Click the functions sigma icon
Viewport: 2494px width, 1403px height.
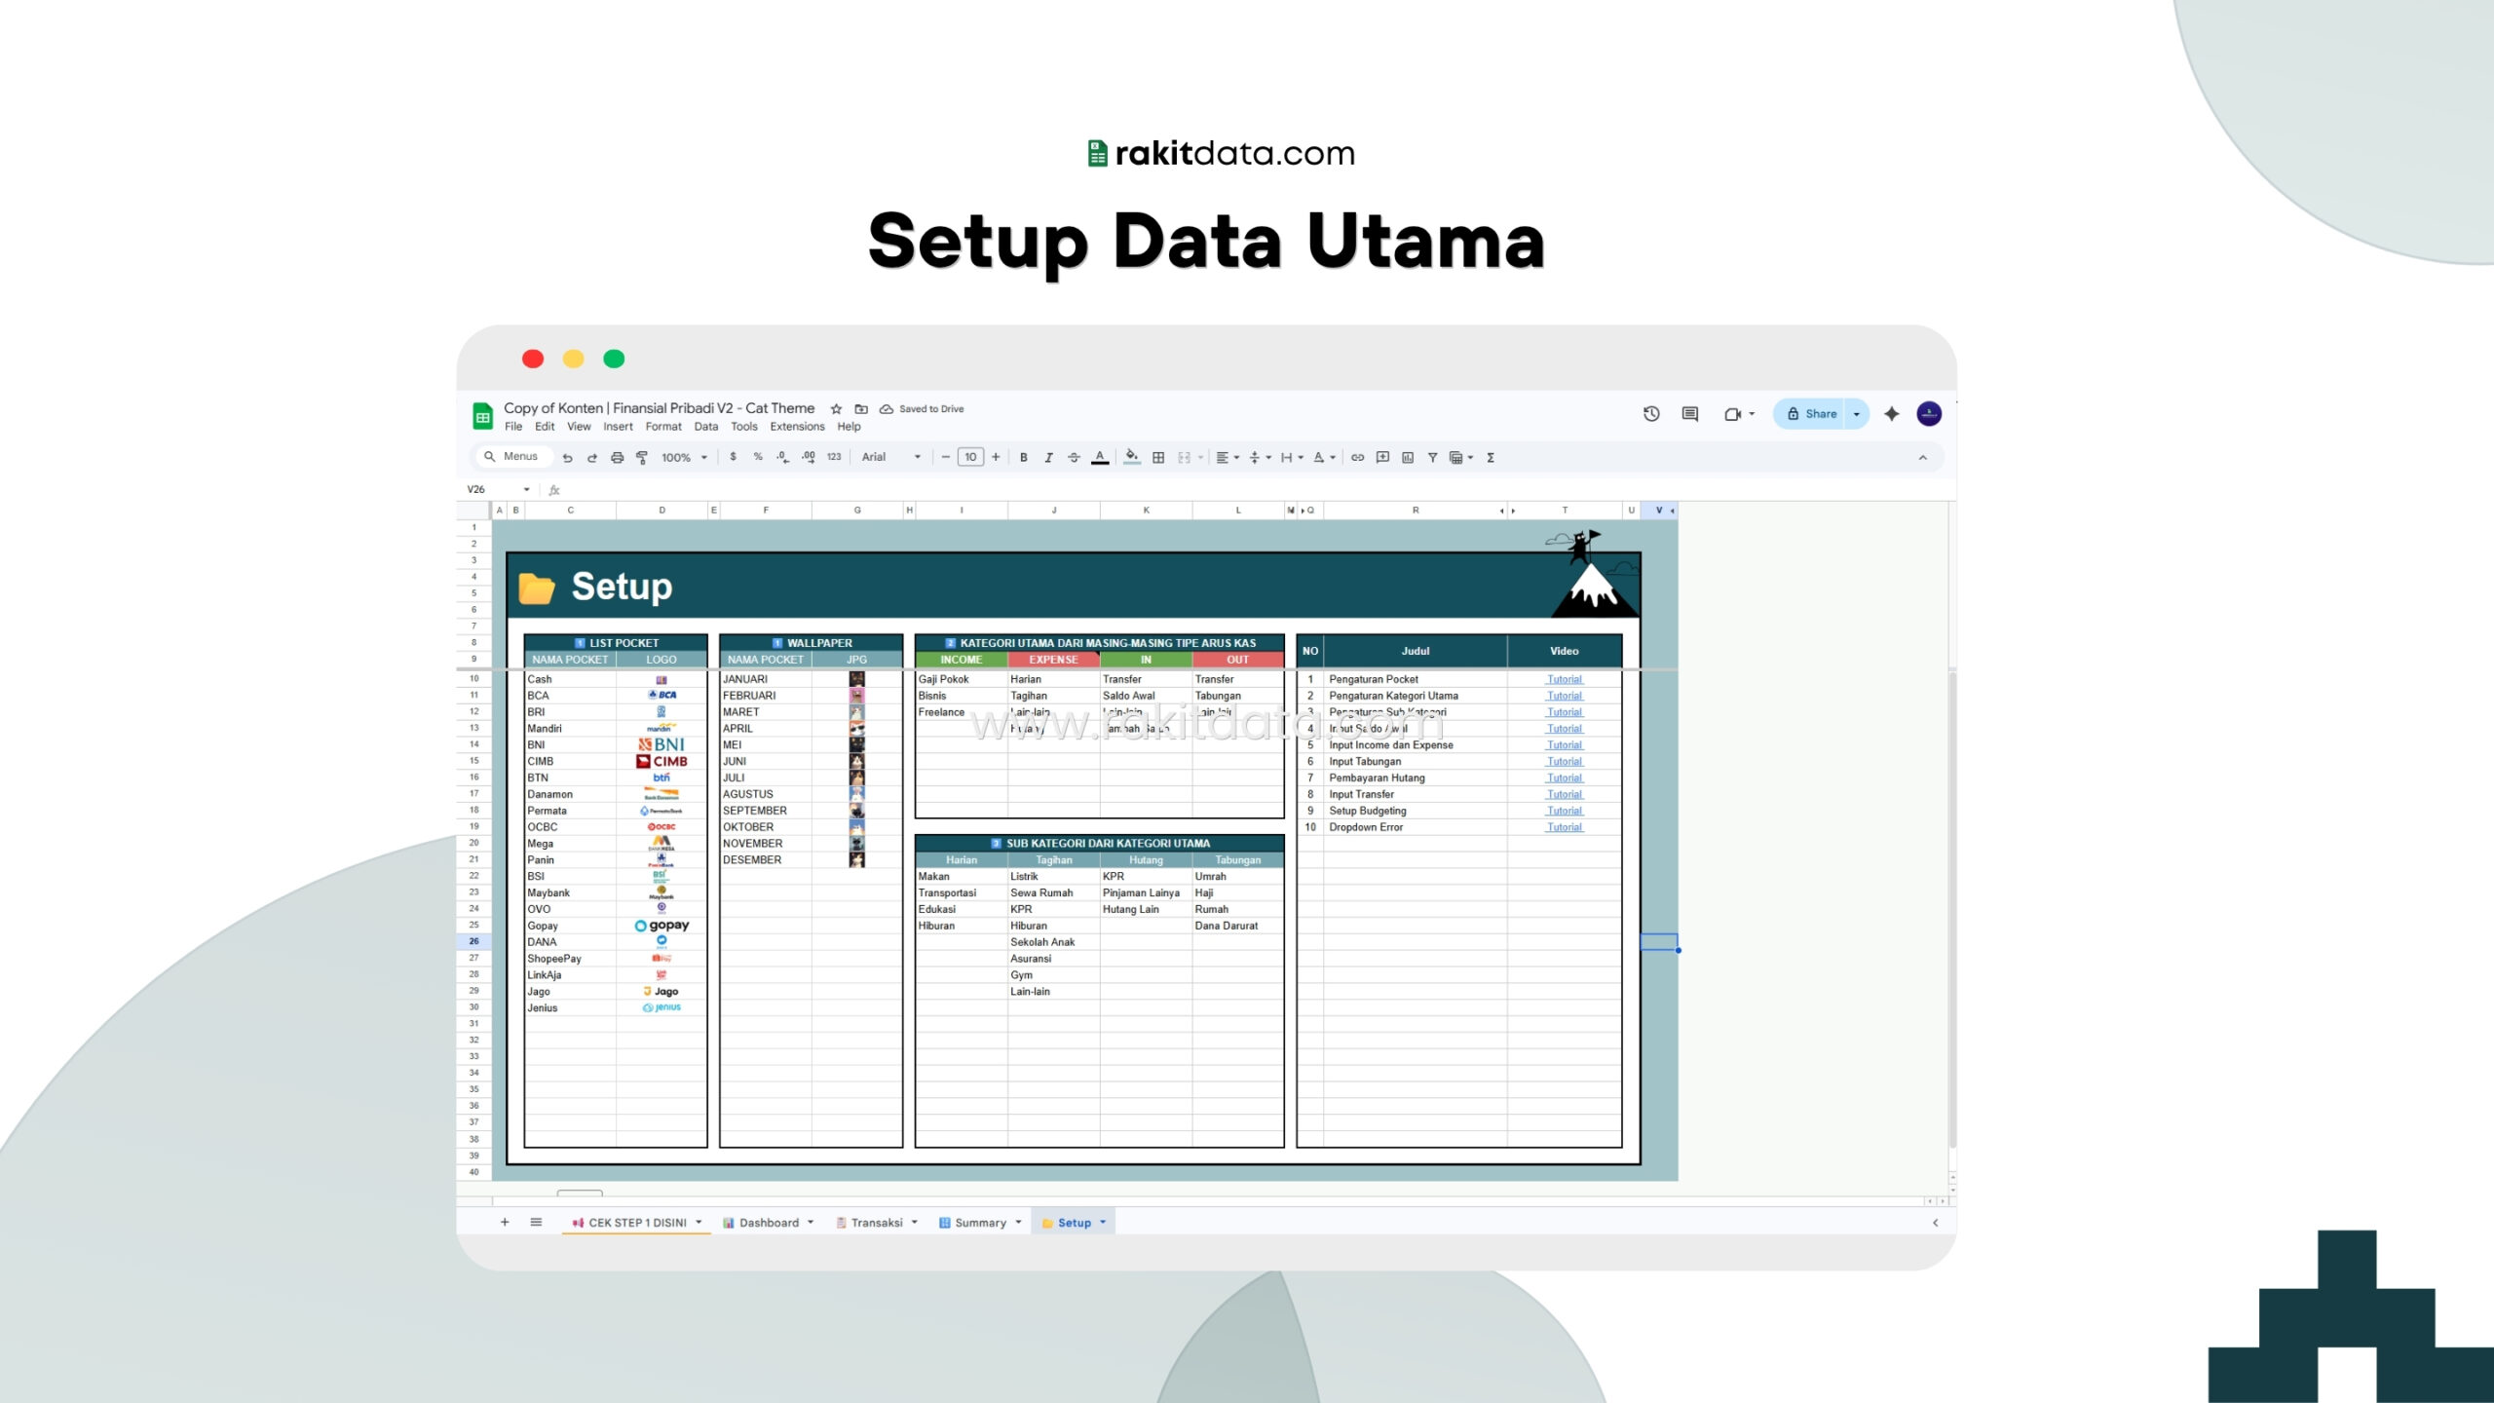click(x=1491, y=457)
